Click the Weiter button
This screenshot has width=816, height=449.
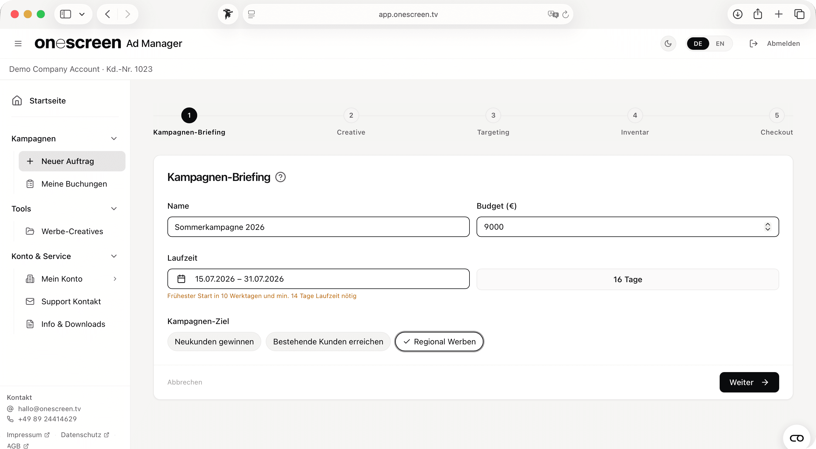749,382
